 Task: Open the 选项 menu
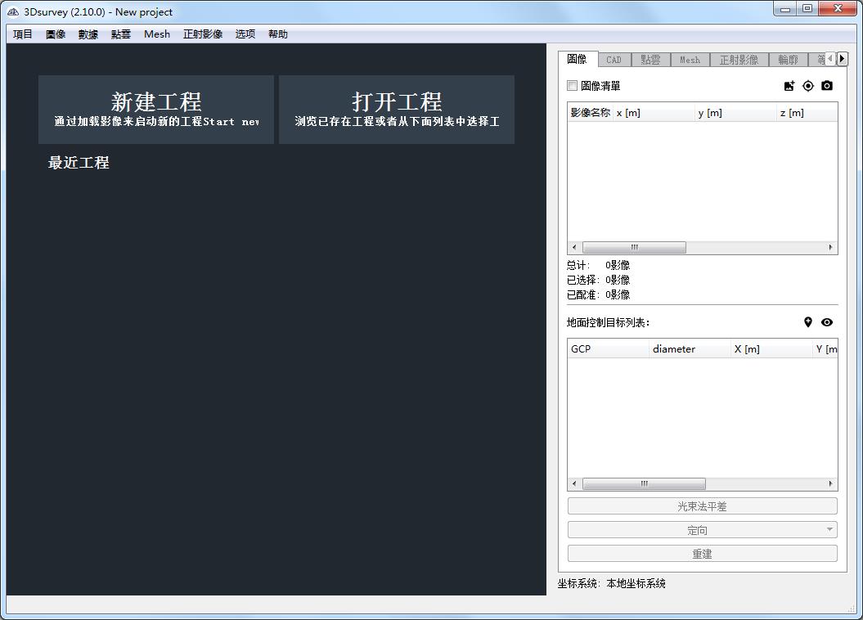tap(244, 34)
